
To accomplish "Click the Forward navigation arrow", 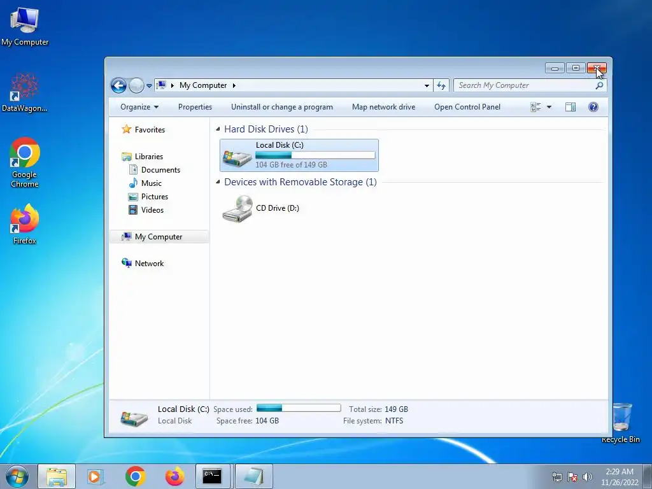I will (x=136, y=86).
